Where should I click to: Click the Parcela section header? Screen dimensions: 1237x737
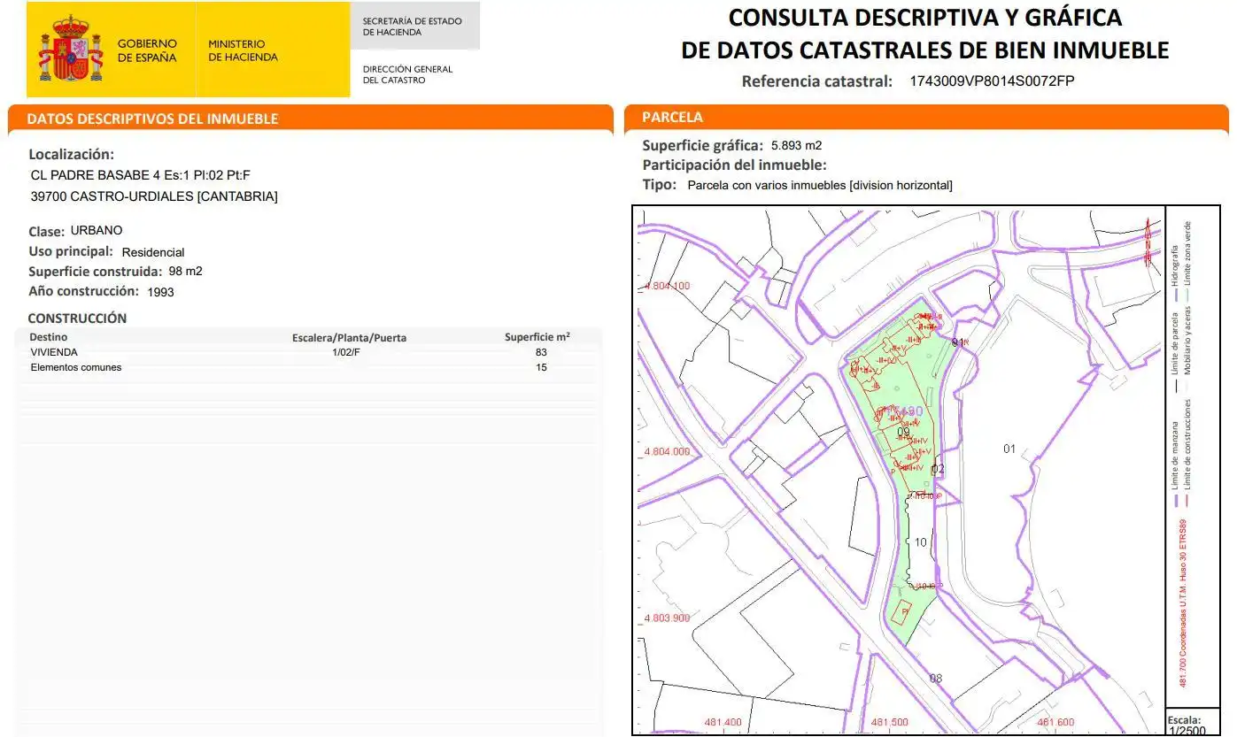click(926, 117)
